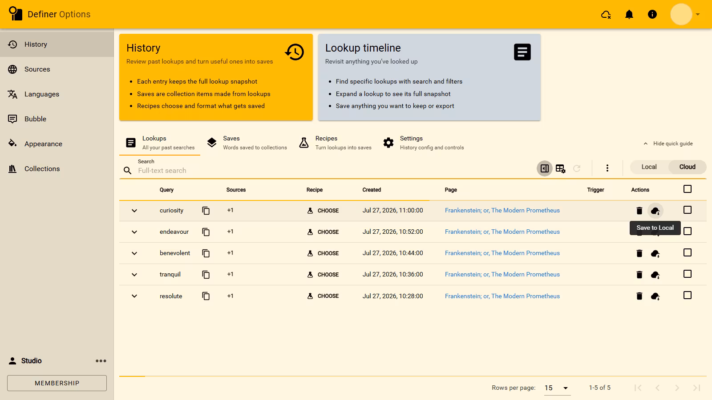Save tranquil lookup to Local
712x400 pixels.
click(655, 275)
